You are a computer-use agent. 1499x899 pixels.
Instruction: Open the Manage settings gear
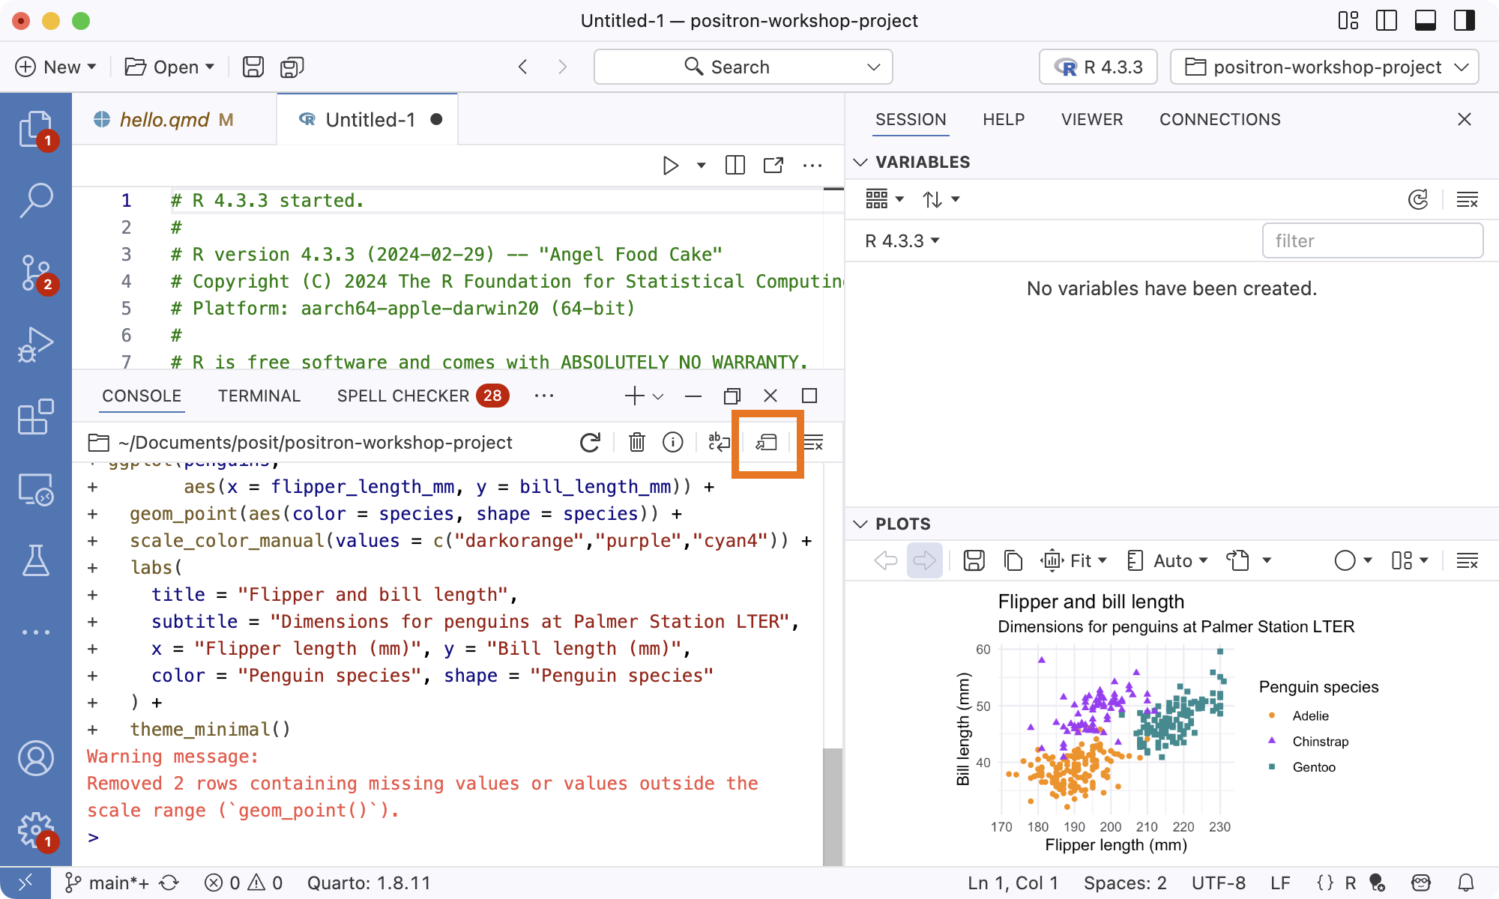point(35,830)
